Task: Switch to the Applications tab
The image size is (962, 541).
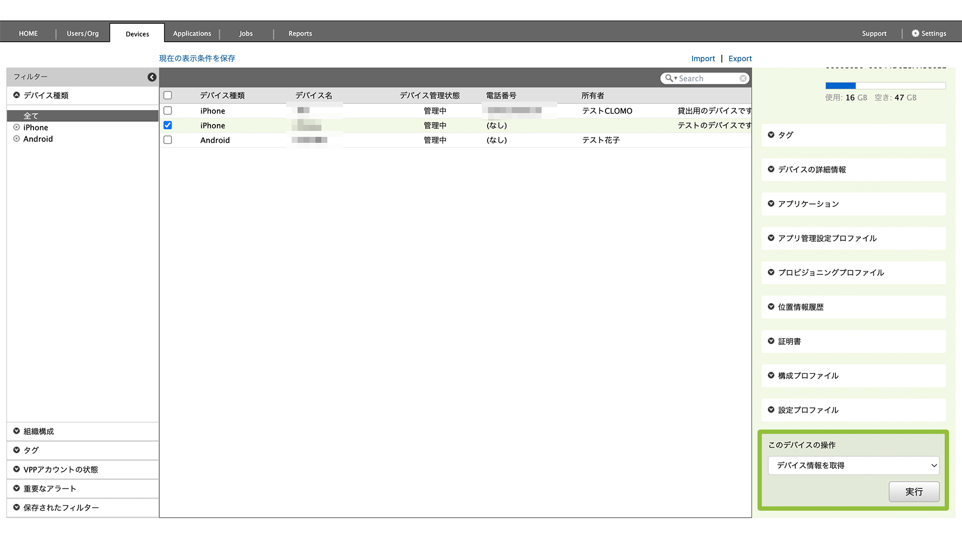Action: coord(192,34)
